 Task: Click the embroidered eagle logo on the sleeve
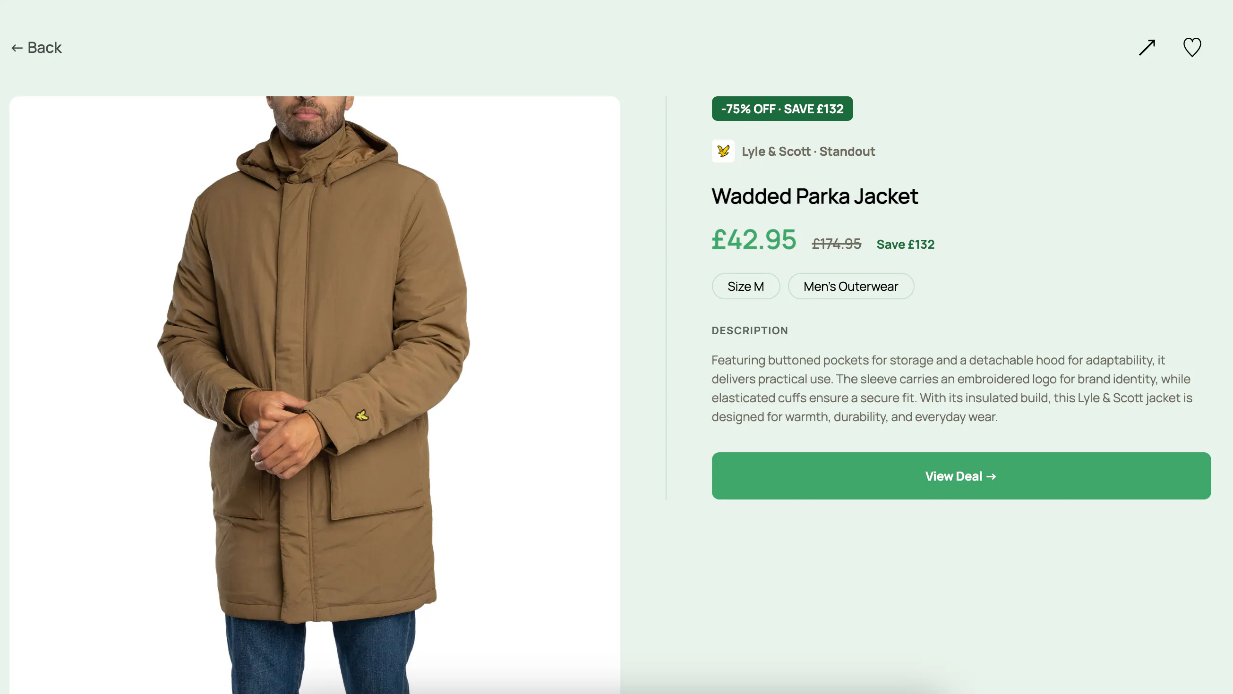362,415
